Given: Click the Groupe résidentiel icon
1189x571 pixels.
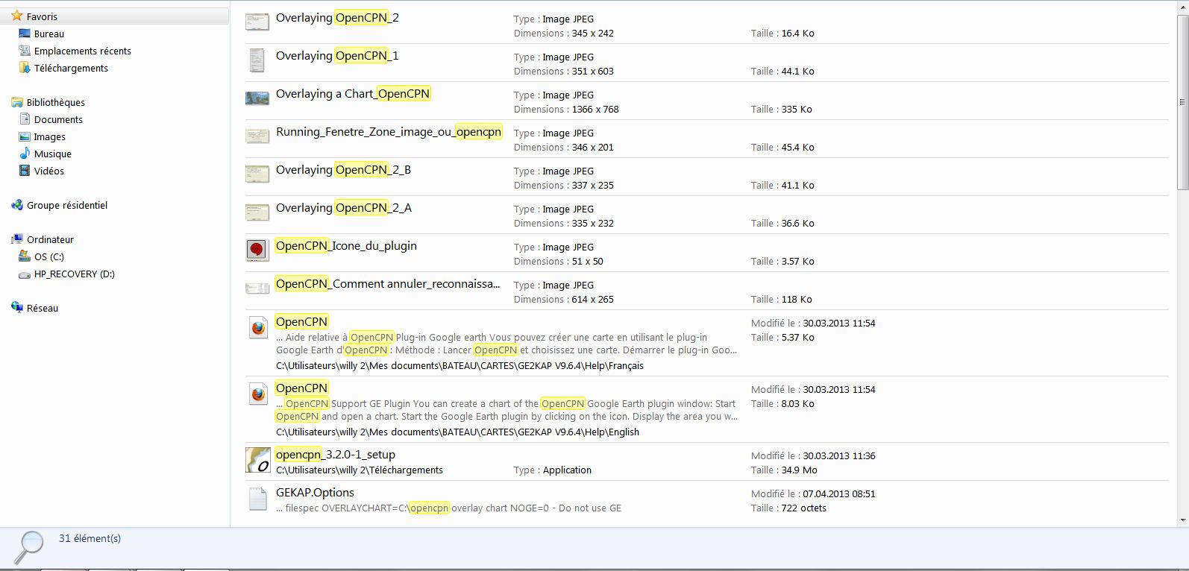Looking at the screenshot, I should coord(16,205).
